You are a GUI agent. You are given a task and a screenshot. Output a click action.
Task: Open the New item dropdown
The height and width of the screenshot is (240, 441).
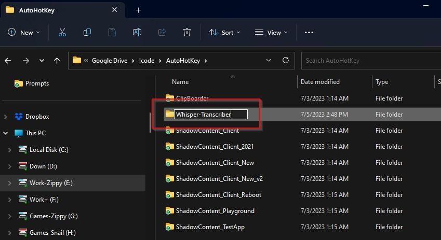[x=24, y=32]
